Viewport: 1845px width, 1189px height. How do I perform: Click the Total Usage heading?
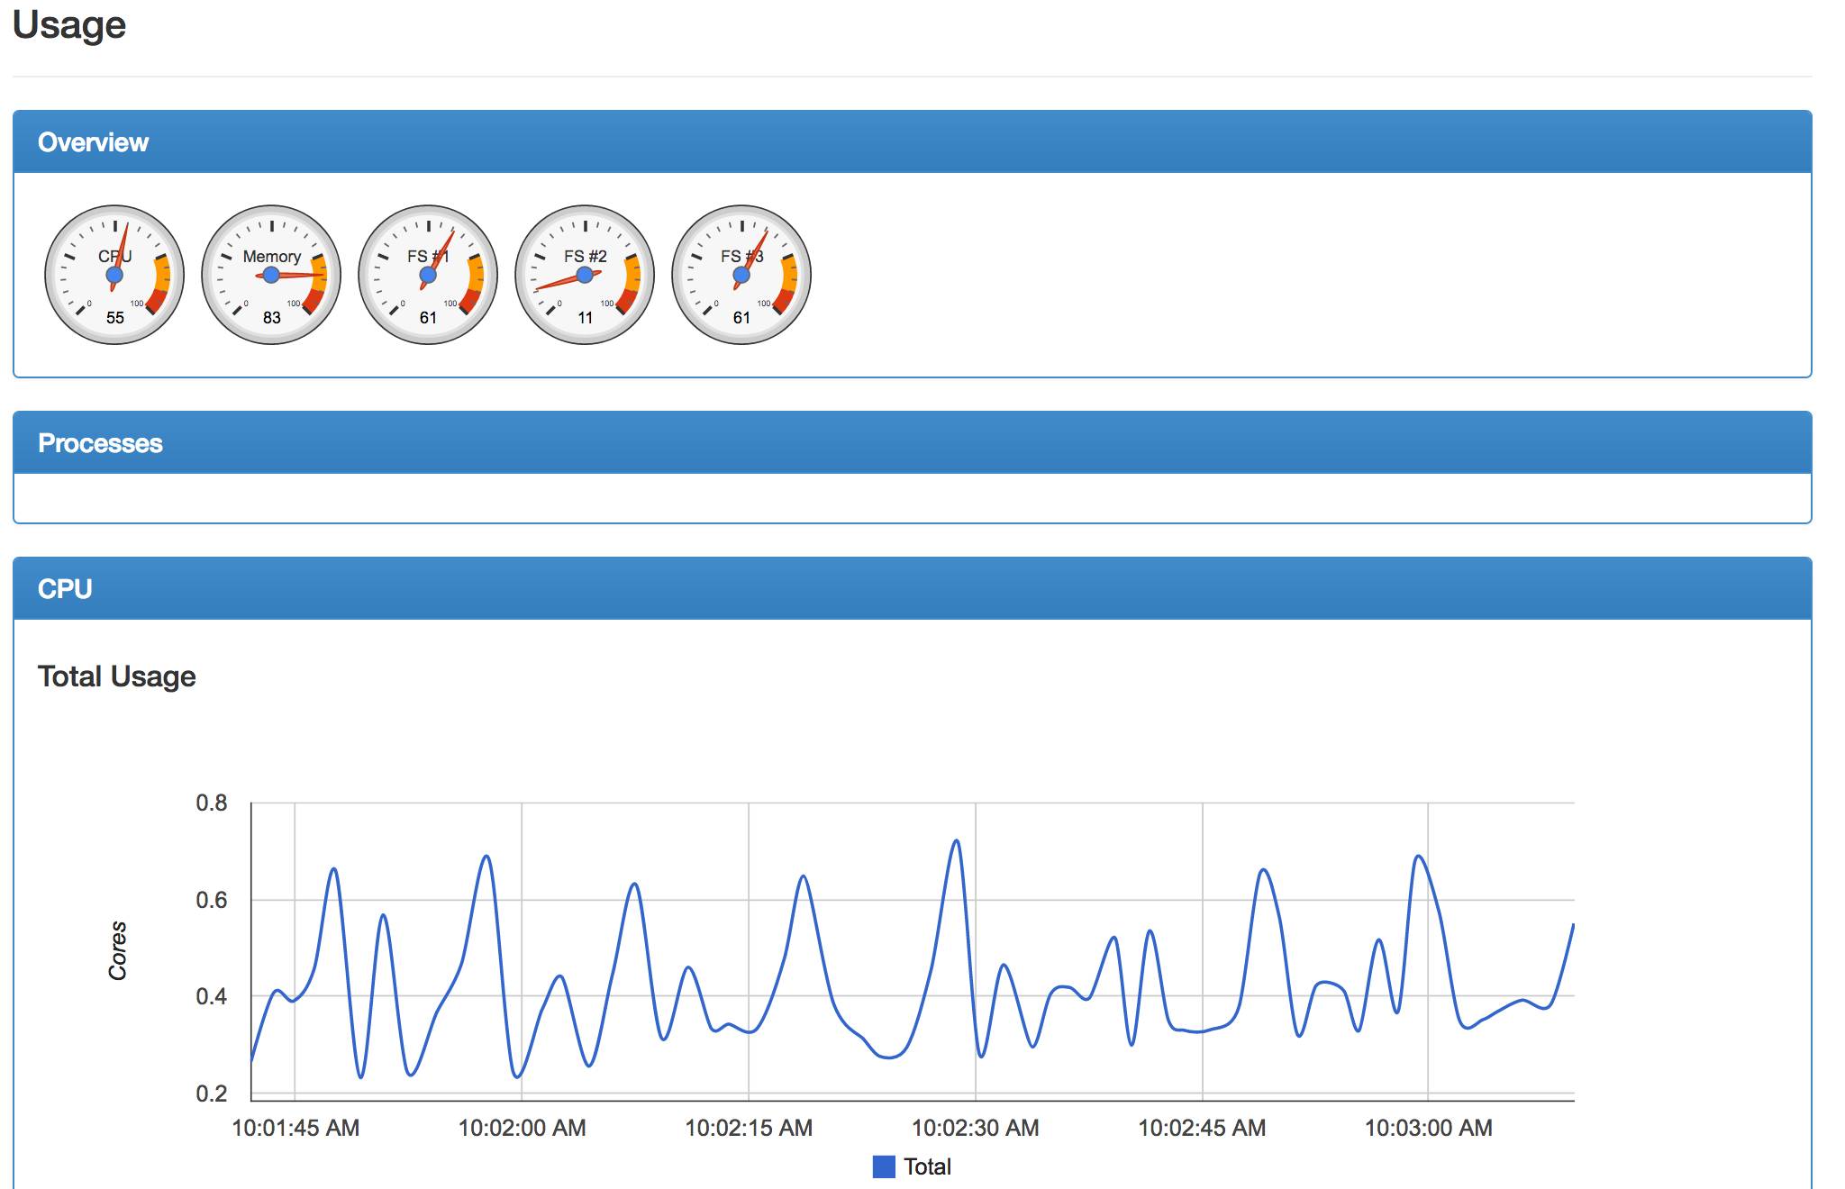point(117,676)
